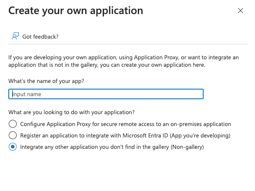Click the What are you looking to do question
The width and height of the screenshot is (255, 191).
[72, 112]
